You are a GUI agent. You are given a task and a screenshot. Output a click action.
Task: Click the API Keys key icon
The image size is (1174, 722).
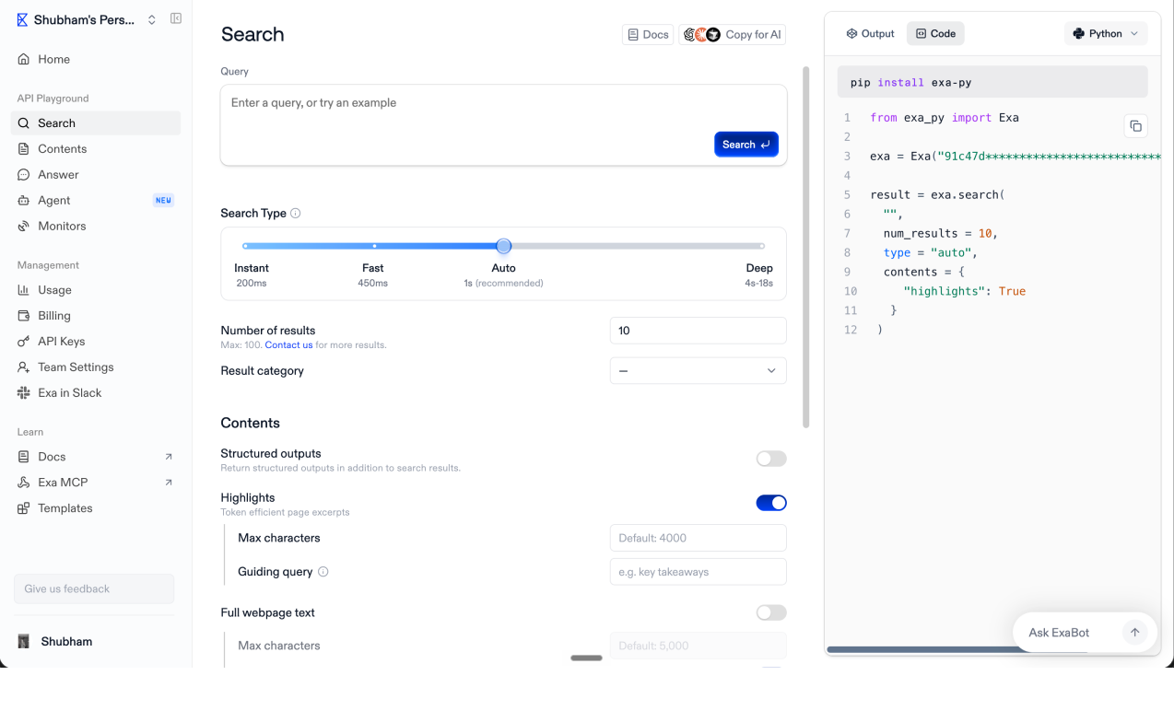tap(24, 342)
